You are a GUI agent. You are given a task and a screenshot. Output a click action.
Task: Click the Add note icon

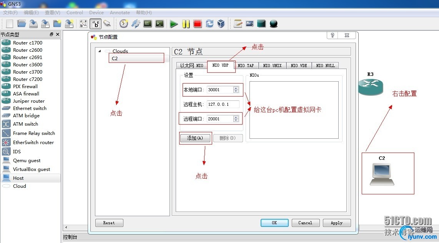pos(238,24)
